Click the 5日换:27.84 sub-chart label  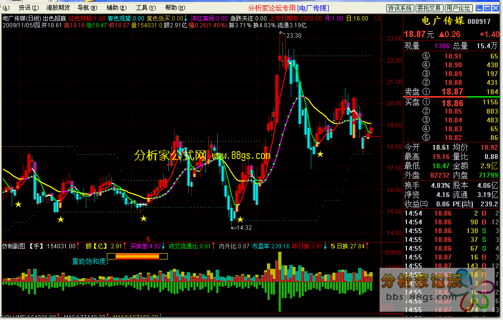point(348,246)
